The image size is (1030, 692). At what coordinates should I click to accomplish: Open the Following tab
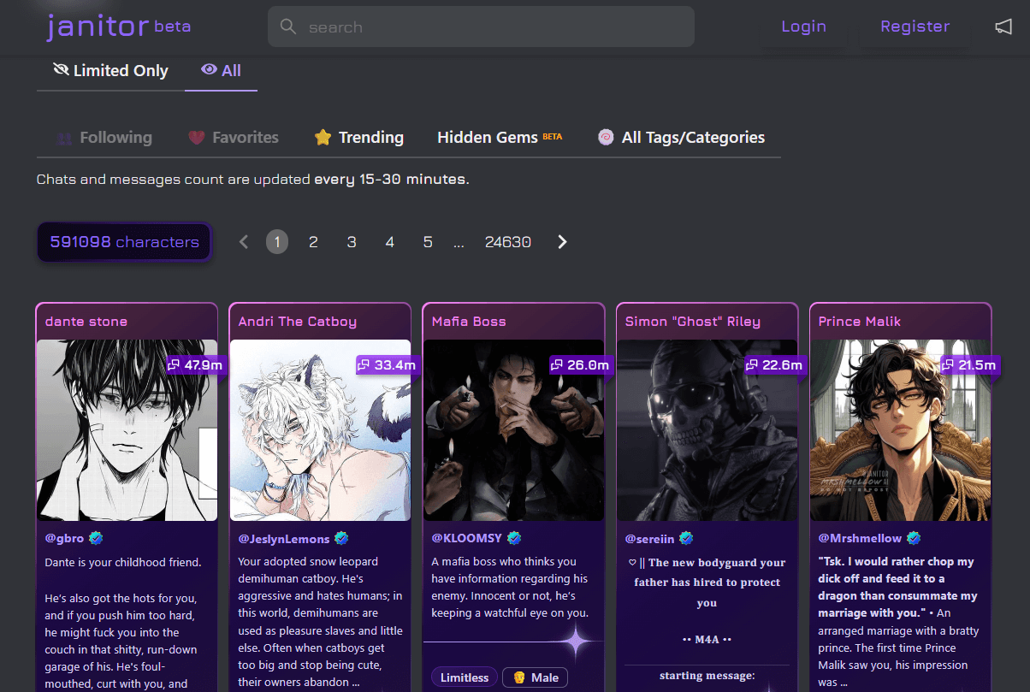pyautogui.click(x=104, y=138)
